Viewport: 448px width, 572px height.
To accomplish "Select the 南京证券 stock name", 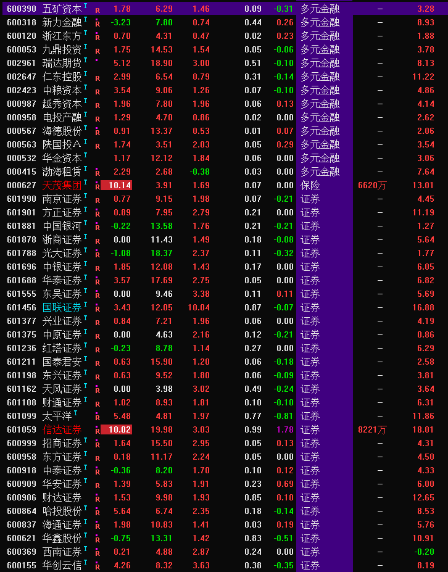I will 62,199.
